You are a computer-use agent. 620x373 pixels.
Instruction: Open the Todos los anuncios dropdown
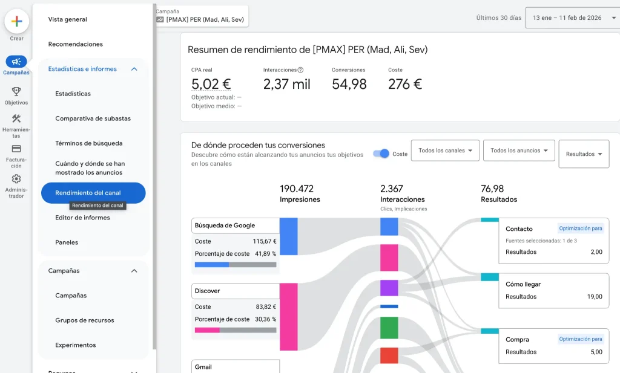pyautogui.click(x=519, y=151)
